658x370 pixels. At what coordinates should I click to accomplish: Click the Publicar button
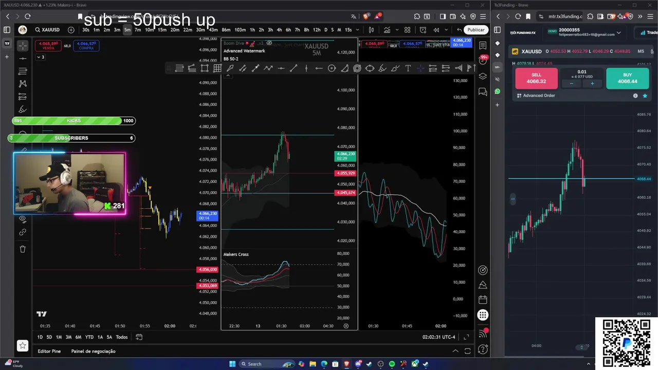tap(476, 30)
